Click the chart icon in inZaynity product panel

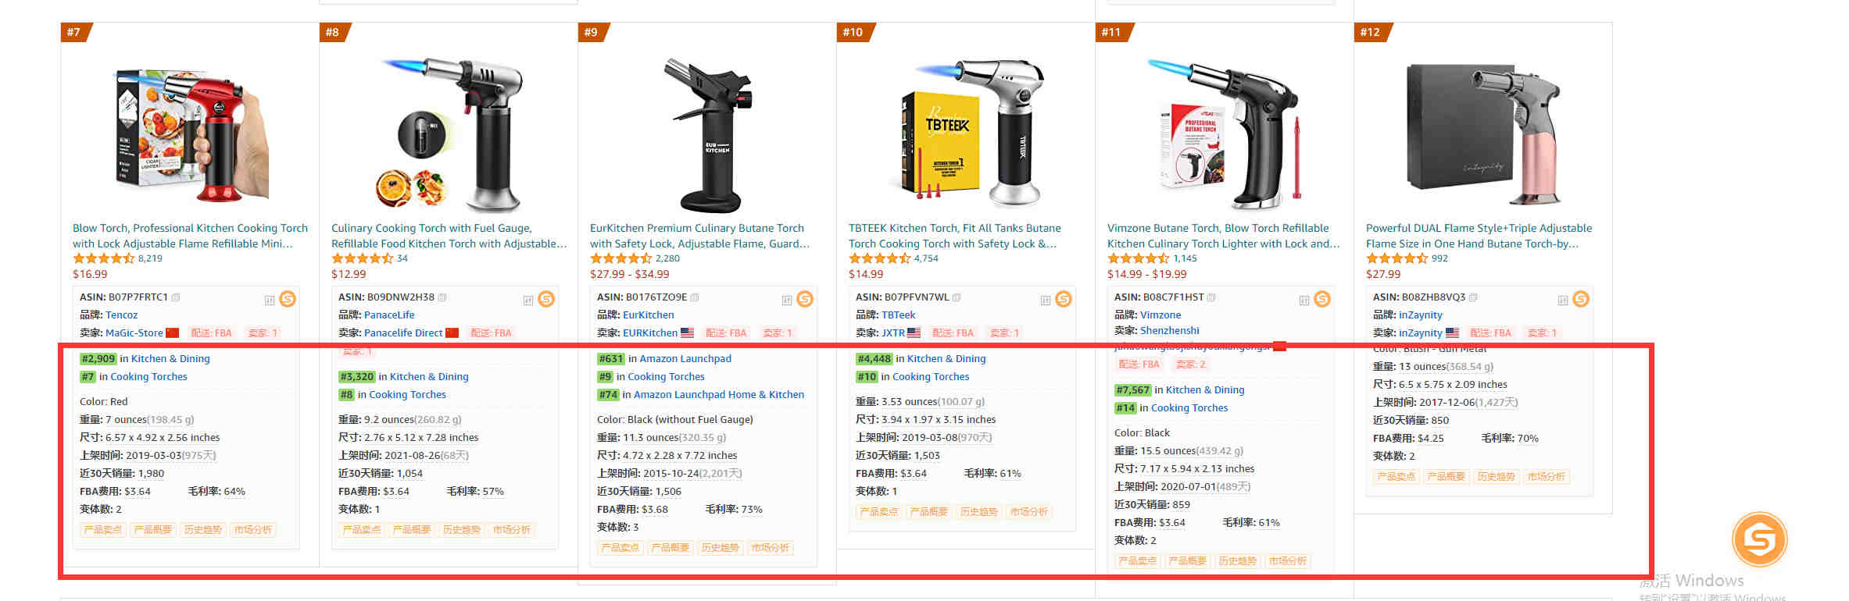tap(1563, 300)
